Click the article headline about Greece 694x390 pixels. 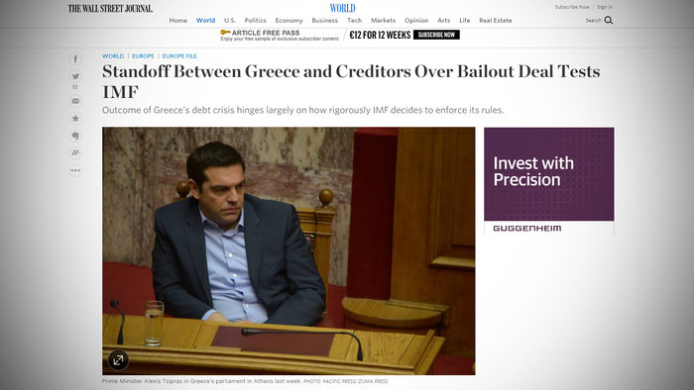click(x=351, y=81)
